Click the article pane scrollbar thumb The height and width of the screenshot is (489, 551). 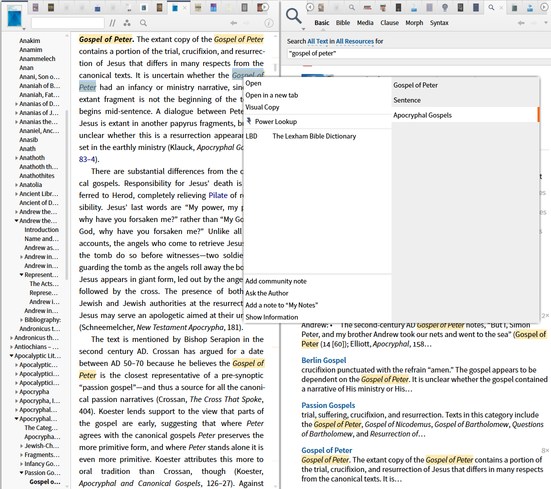tap(275, 67)
